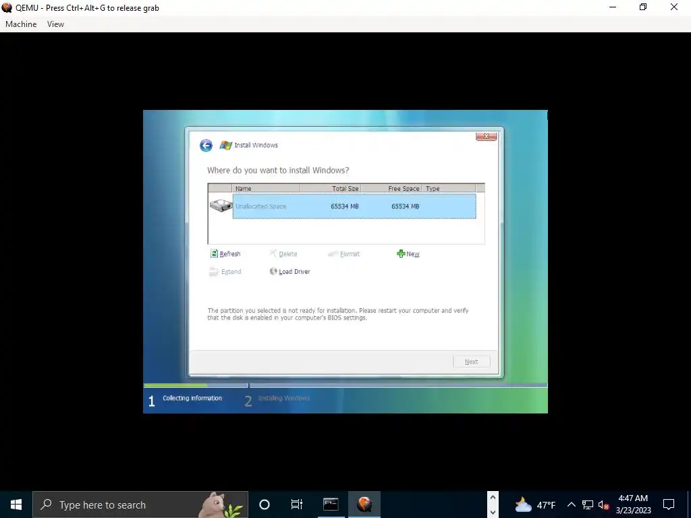Click the Refresh link
691x518 pixels.
click(x=230, y=254)
